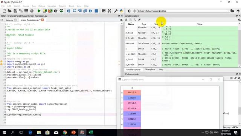This screenshot has height=136, width=241.
Task: Open editor find magnifier icon
Action: [x=121, y=20]
